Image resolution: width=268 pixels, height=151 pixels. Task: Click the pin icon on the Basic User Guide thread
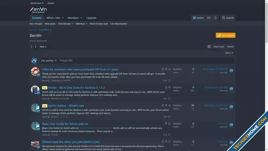166,123
